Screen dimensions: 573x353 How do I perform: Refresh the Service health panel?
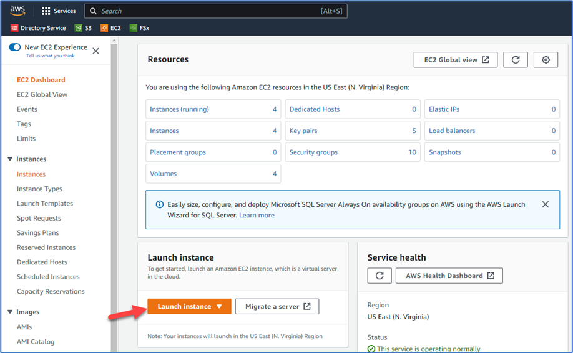pyautogui.click(x=380, y=276)
